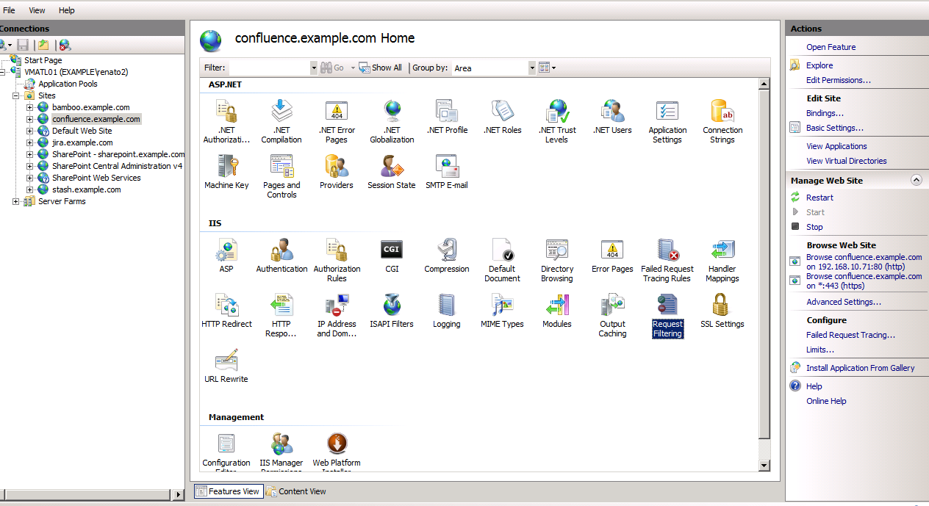Open Failed Request Tracing Rules icon

tap(667, 260)
